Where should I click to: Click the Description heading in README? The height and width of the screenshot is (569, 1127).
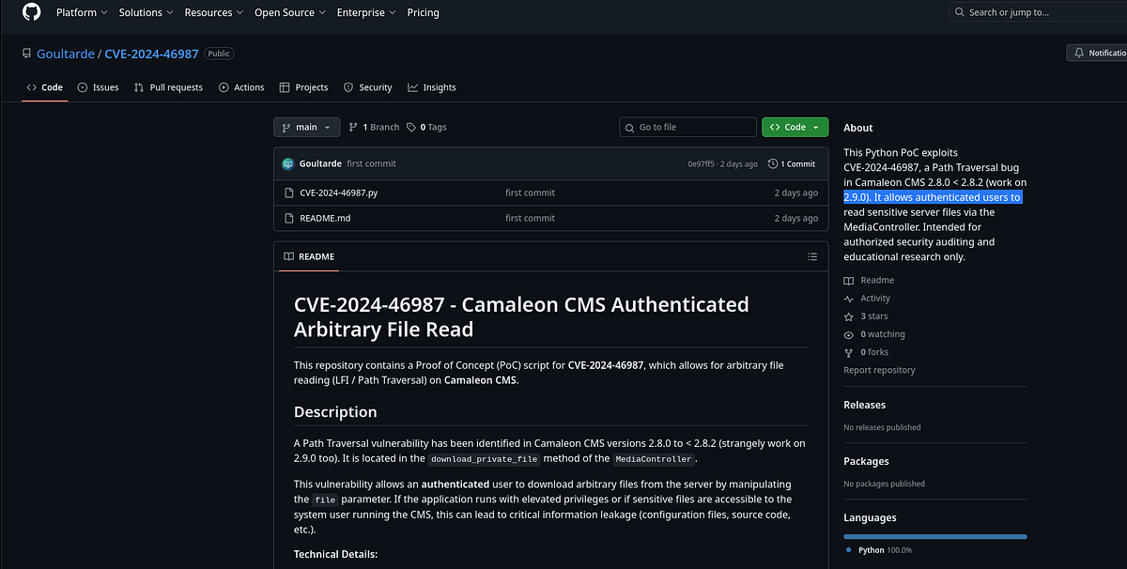(x=335, y=411)
